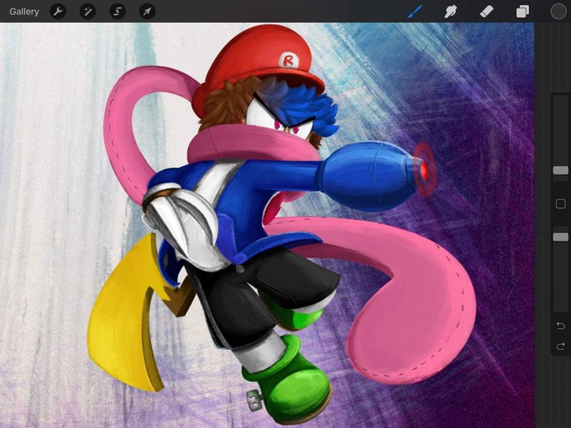Select the Brush tool
This screenshot has width=571, height=428.
[415, 12]
